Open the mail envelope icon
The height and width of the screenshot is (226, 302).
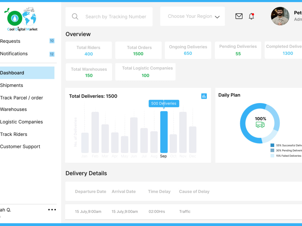point(239,16)
